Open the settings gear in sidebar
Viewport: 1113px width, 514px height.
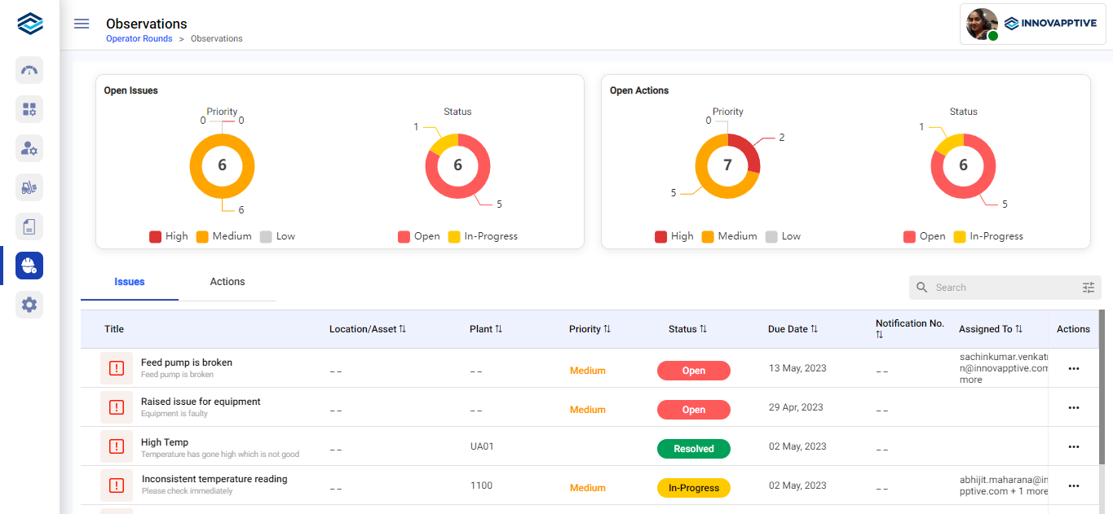click(x=29, y=305)
